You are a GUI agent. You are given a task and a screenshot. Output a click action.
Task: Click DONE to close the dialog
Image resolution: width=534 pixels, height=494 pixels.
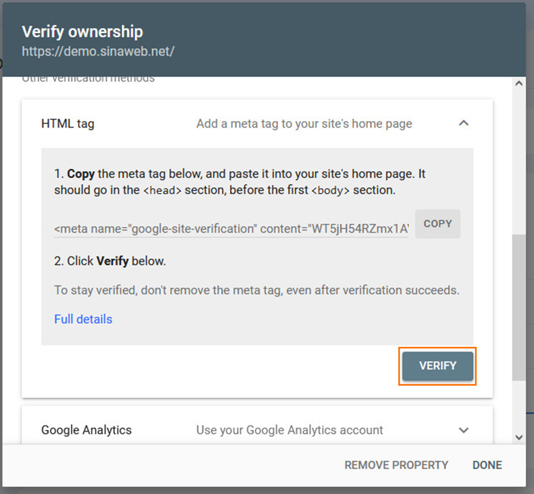coord(487,465)
